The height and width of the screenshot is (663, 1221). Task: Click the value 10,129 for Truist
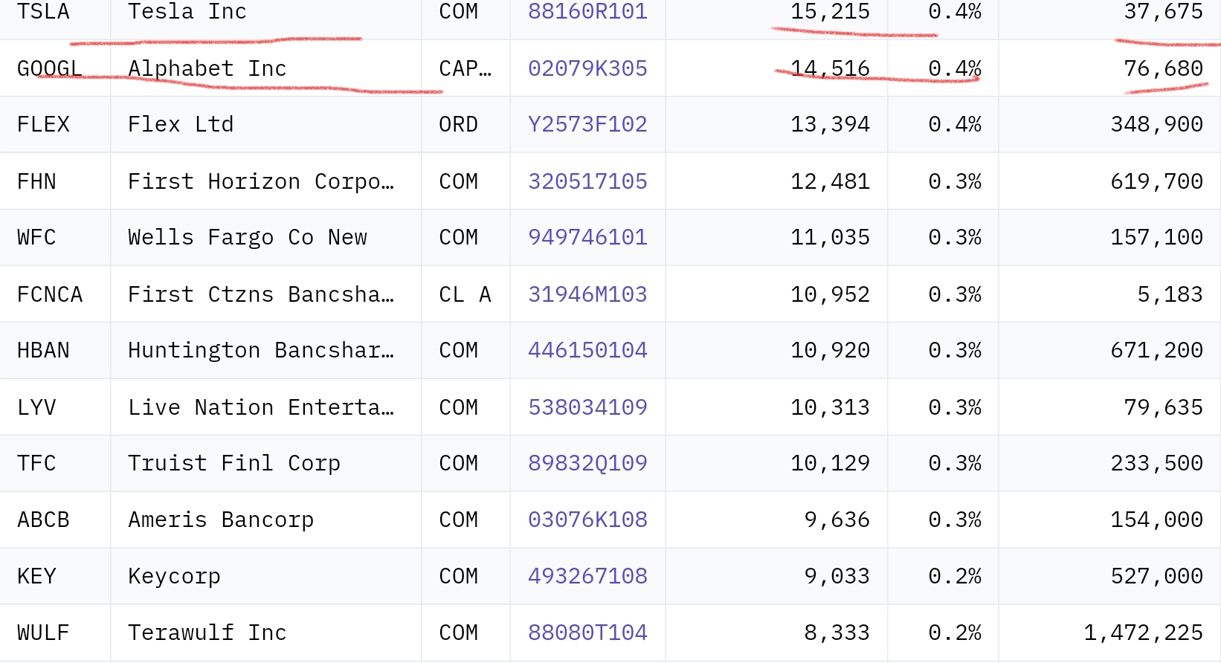point(830,463)
